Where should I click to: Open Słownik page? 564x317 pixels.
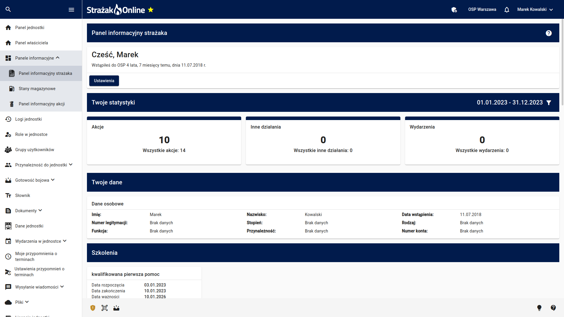point(41,195)
